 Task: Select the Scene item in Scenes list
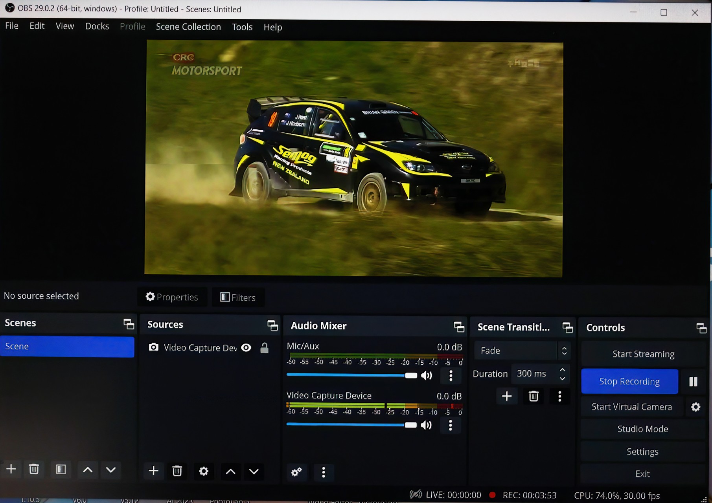[67, 347]
